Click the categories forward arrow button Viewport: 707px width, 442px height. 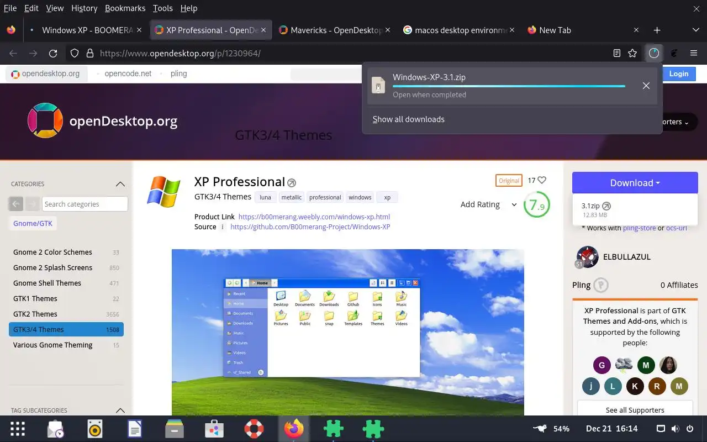[32, 204]
